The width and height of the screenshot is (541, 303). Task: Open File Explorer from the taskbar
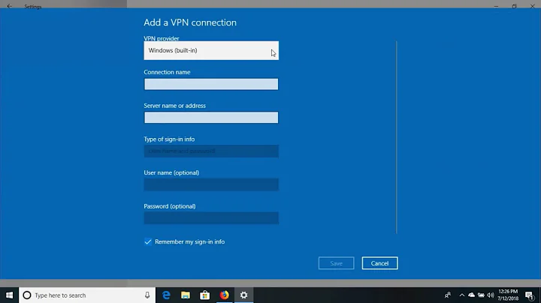point(186,295)
